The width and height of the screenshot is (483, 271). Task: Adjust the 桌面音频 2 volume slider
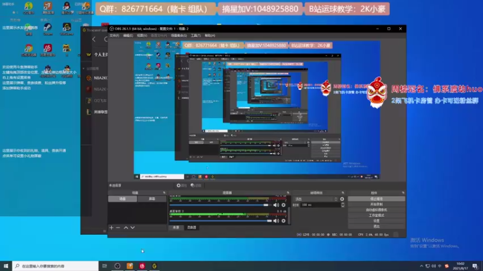pyautogui.click(x=220, y=220)
